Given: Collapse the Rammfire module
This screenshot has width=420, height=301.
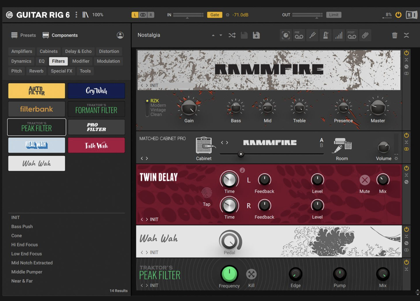Looking at the screenshot, I should coord(406,60).
